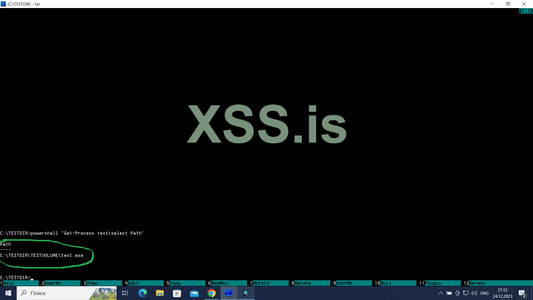Open the Windows Start menu

tap(8, 293)
